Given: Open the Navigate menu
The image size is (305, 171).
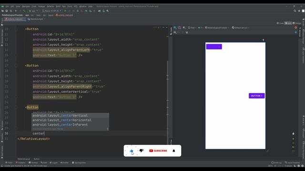Looking at the screenshot, I should pos(26,6).
